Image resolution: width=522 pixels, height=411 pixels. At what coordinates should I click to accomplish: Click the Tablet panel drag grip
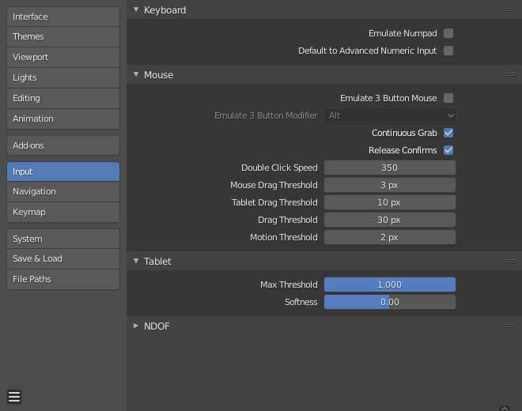coord(511,261)
